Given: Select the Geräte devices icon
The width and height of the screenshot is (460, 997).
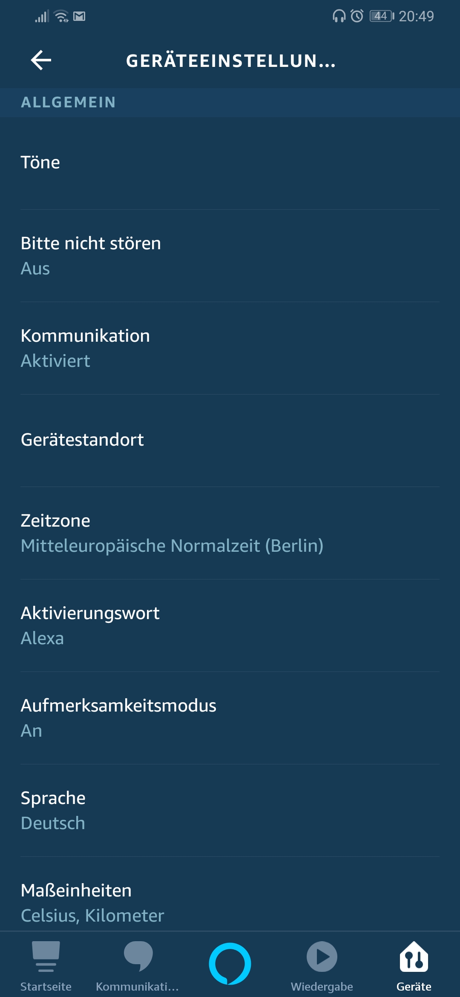Looking at the screenshot, I should point(414,957).
